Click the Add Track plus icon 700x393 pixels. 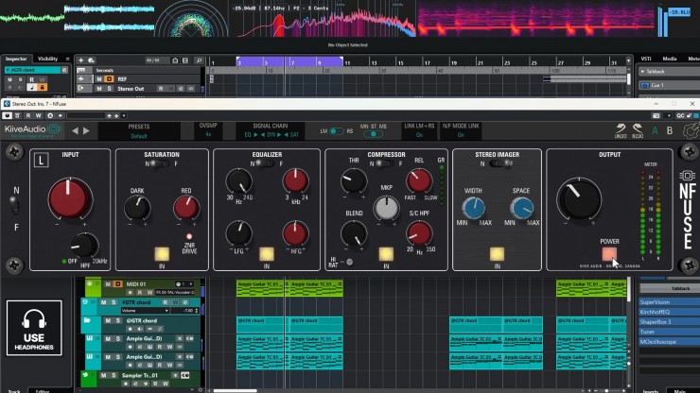(80, 60)
